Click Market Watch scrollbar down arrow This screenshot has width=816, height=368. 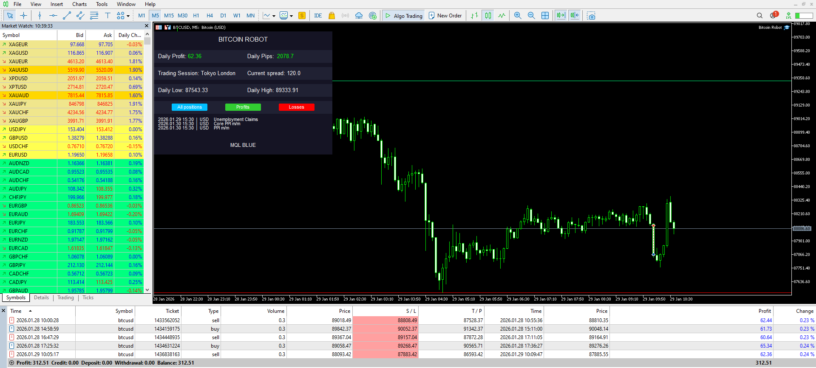click(x=147, y=290)
